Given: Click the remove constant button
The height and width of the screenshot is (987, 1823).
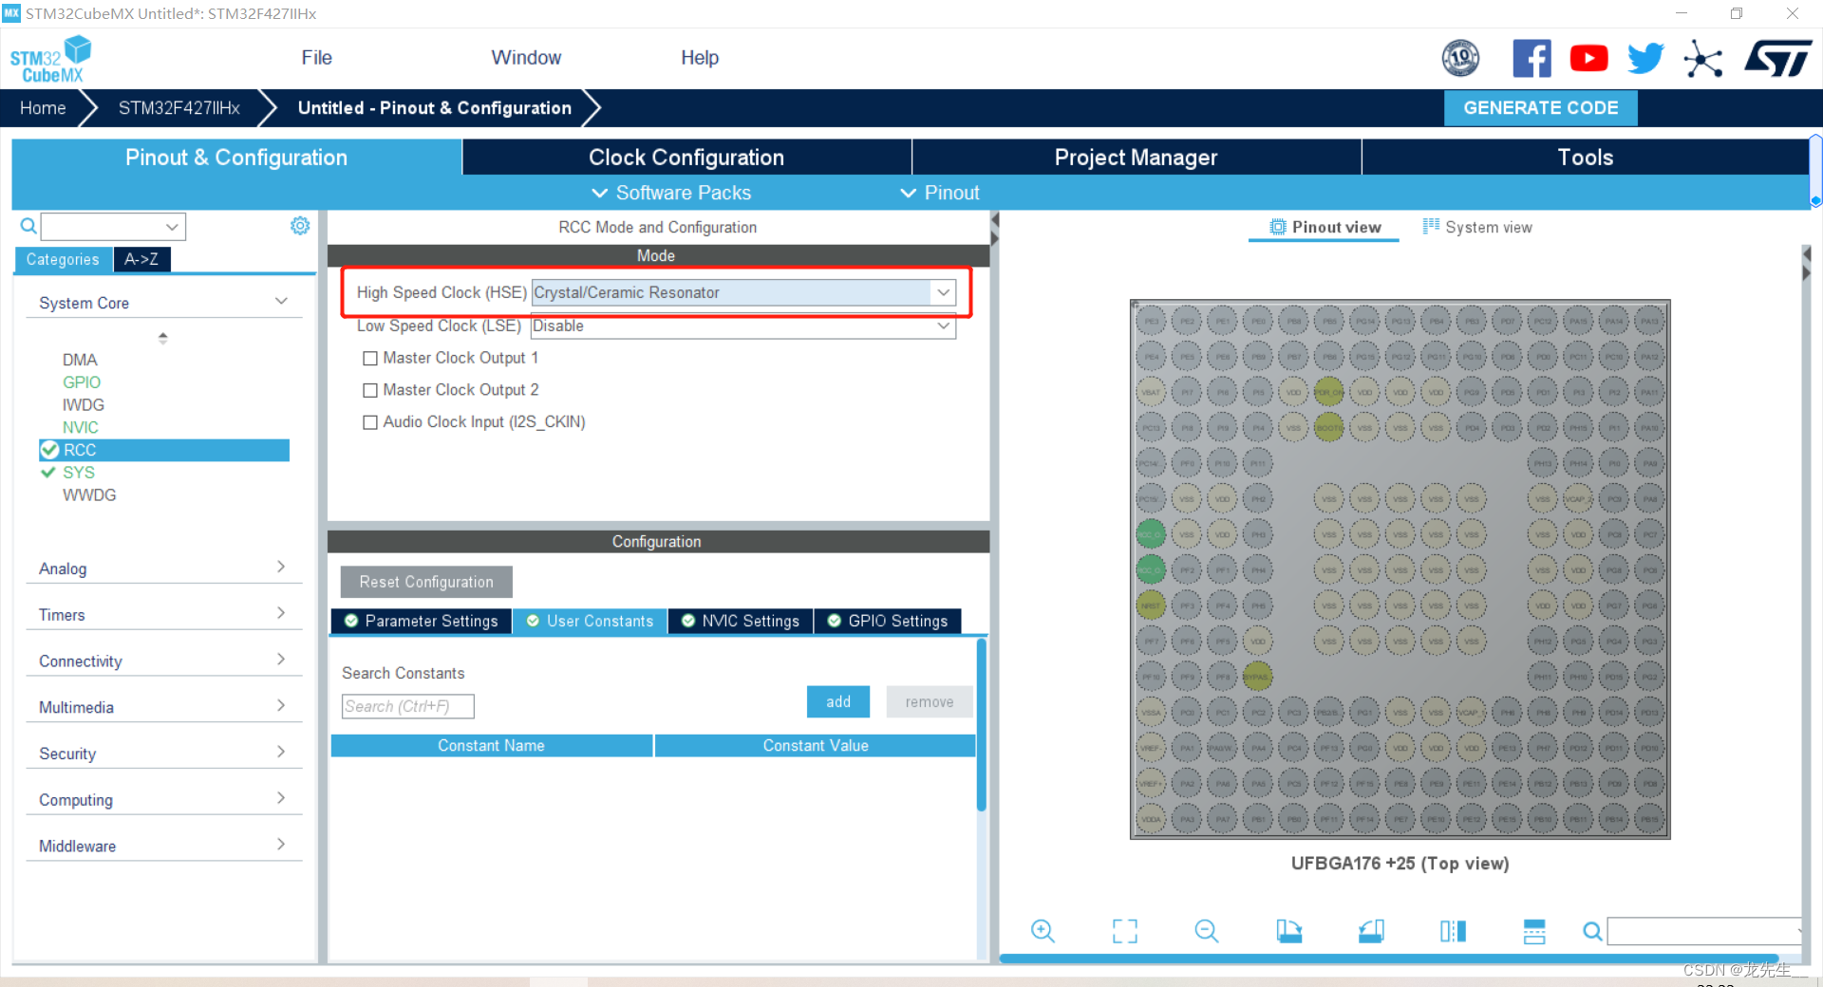Looking at the screenshot, I should tap(930, 701).
